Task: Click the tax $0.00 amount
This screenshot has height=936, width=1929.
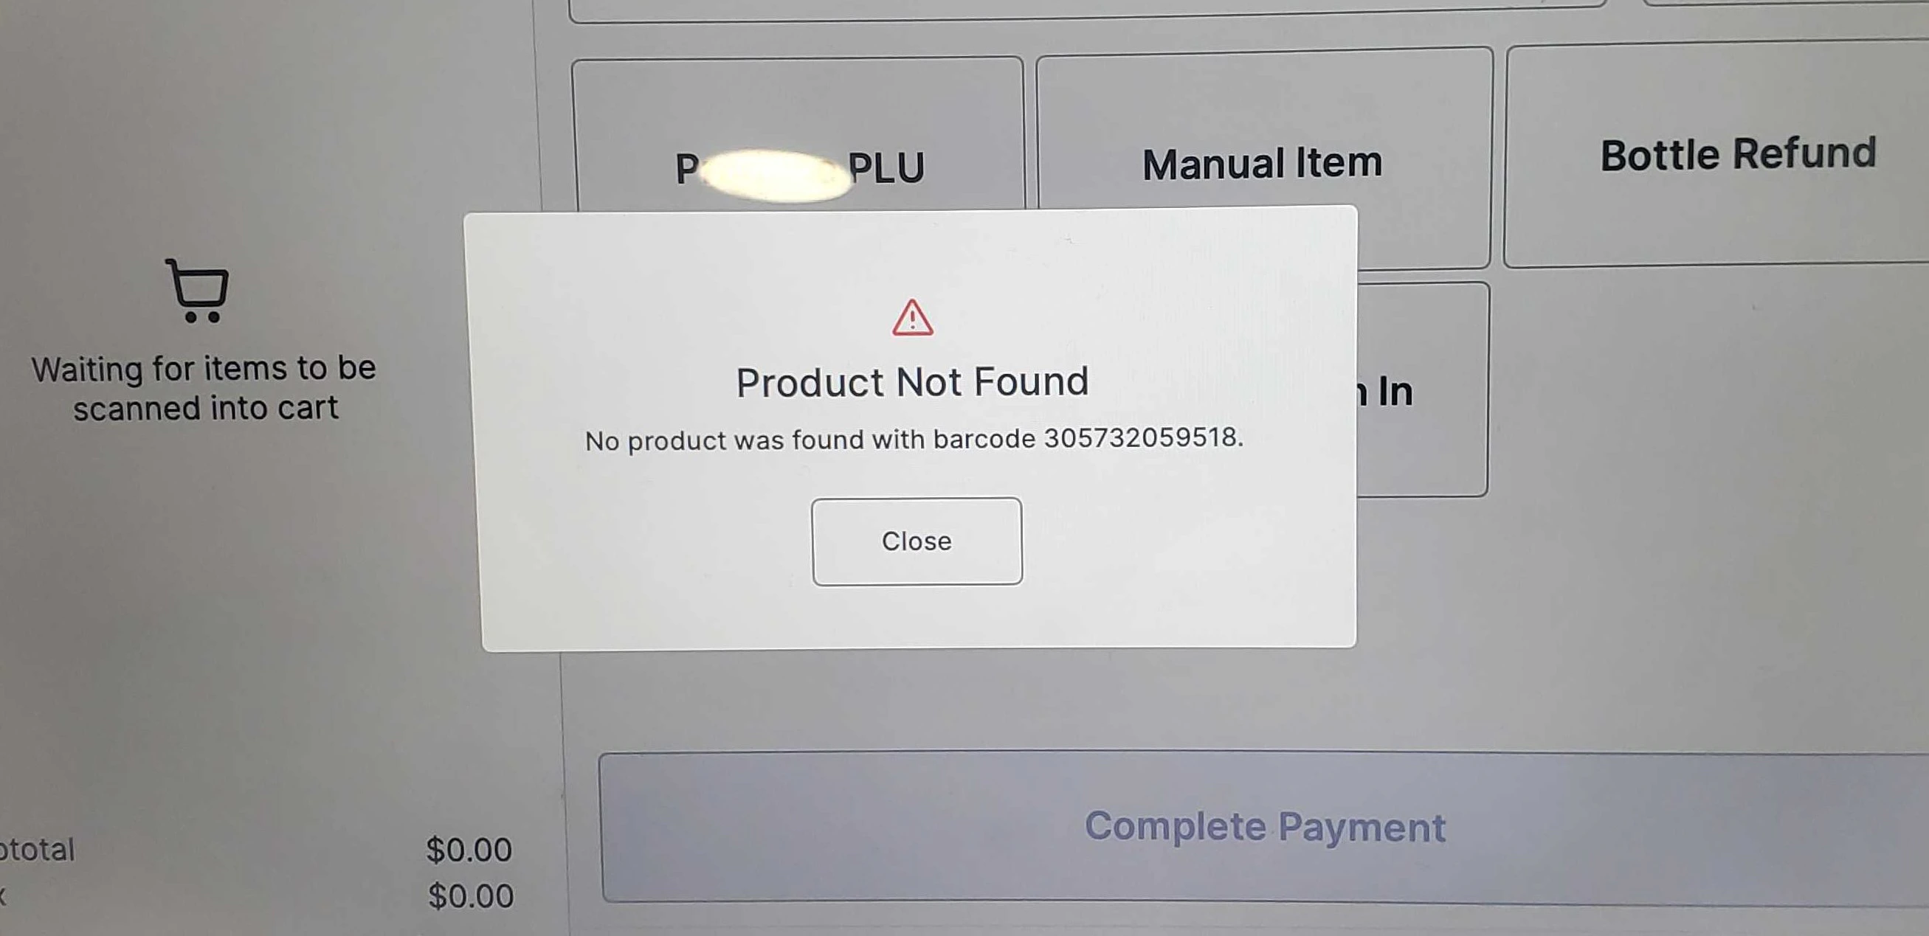Action: [470, 895]
